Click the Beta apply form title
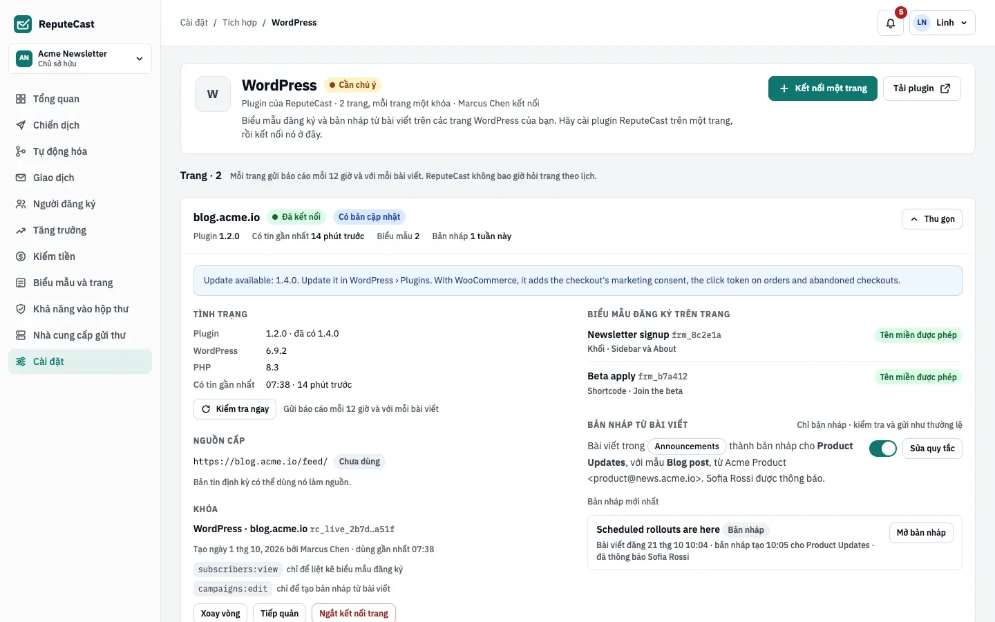Viewport: 995px width, 622px height. pyautogui.click(x=612, y=376)
